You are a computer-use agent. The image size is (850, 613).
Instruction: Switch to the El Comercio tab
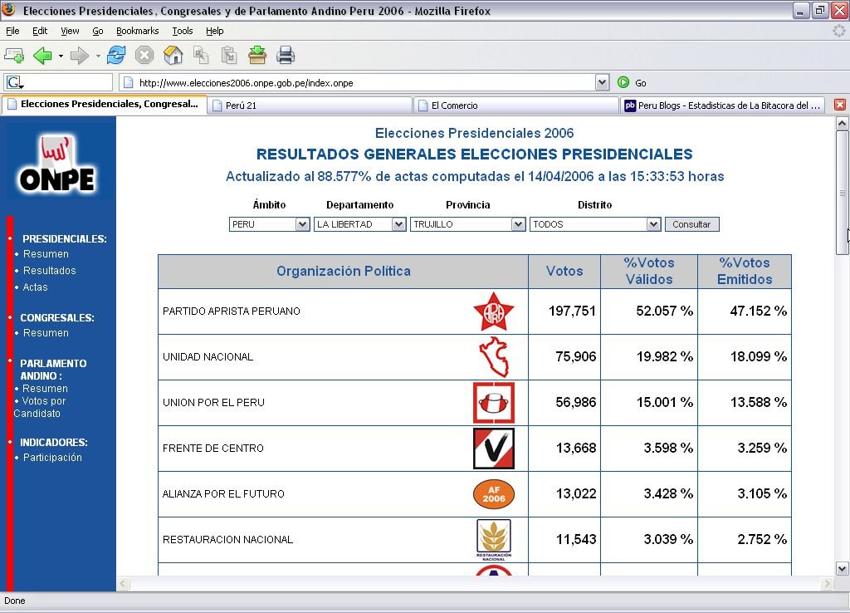pos(515,105)
